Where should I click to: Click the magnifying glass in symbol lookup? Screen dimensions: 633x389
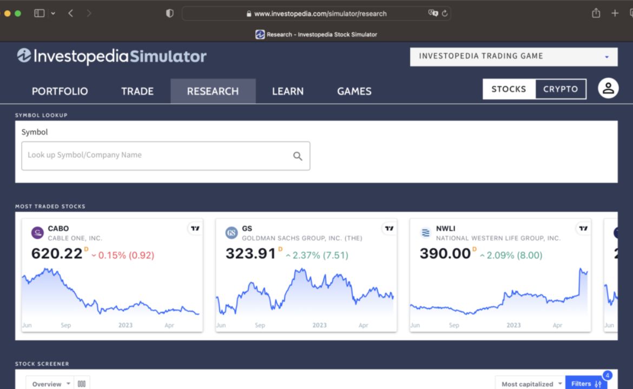tap(297, 156)
